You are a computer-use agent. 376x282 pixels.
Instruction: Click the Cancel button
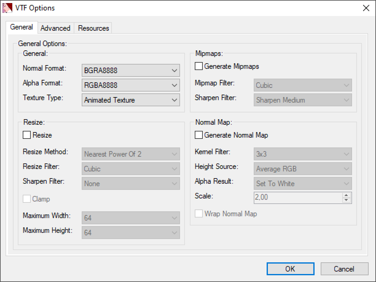[x=344, y=269]
